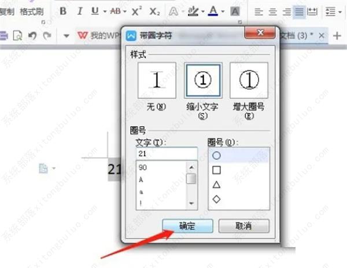This screenshot has width=347, height=268.
Task: Select 90 in the text list
Action: (142, 167)
